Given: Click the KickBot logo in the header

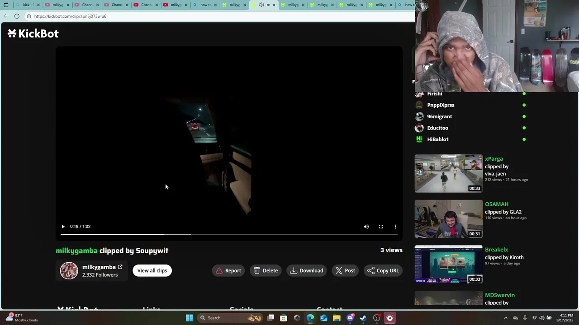Looking at the screenshot, I should pos(33,33).
